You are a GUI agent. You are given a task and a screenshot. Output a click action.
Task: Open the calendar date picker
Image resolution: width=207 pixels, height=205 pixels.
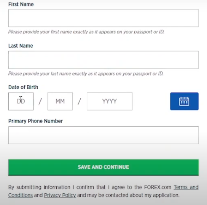coord(184,101)
